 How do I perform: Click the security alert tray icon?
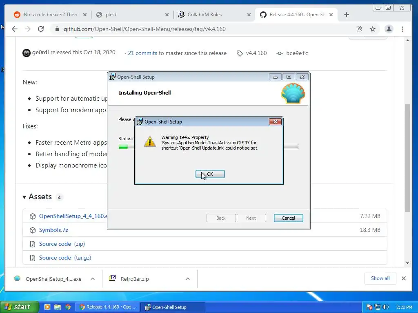coord(369,307)
